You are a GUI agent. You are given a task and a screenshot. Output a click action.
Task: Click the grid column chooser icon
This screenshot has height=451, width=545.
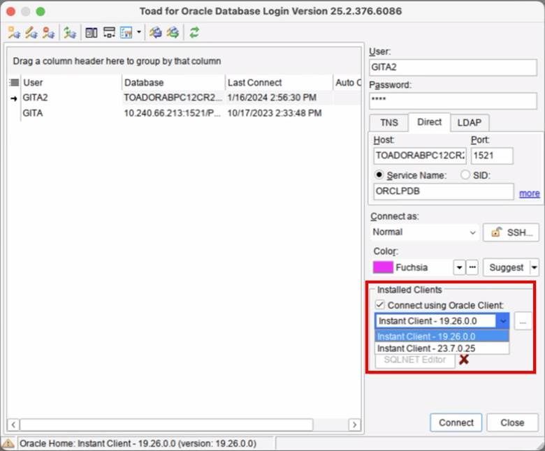click(14, 82)
